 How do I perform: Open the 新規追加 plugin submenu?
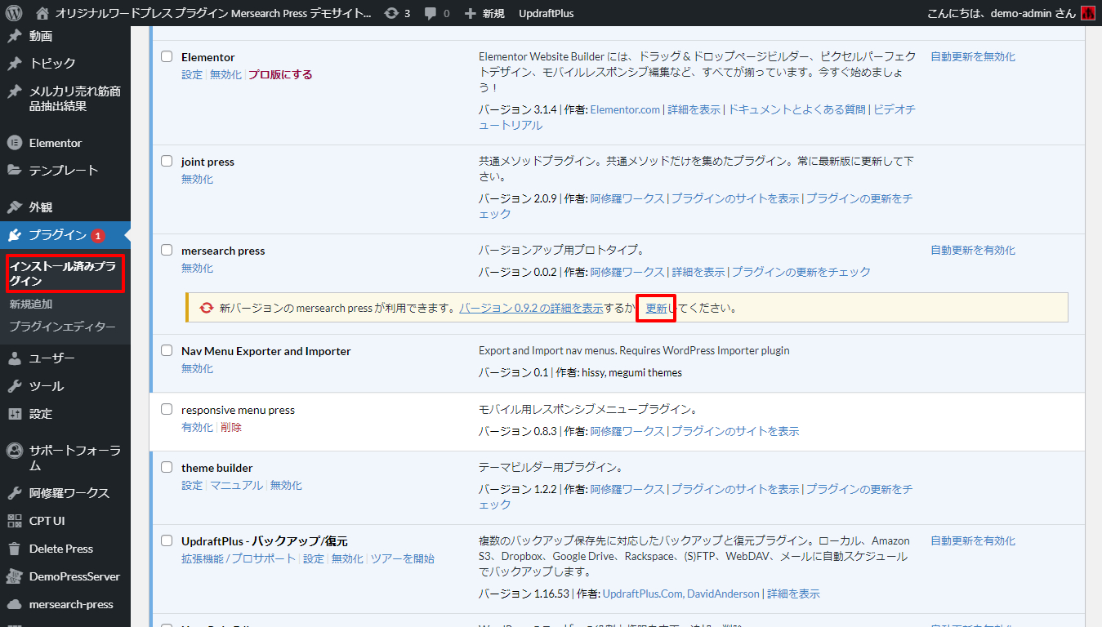tap(31, 304)
